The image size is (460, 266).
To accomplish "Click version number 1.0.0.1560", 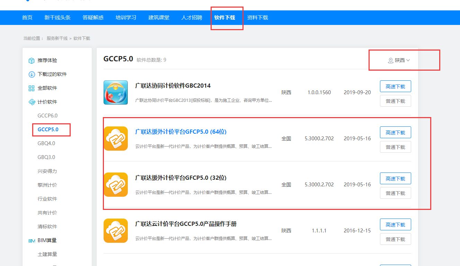I will coord(319,92).
